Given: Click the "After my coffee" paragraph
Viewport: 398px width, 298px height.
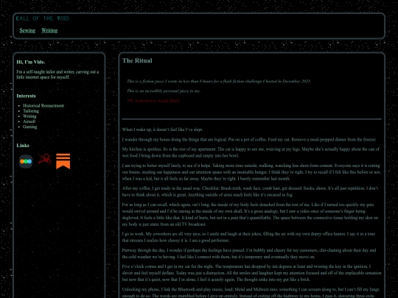Looking at the screenshot, I should pyautogui.click(x=251, y=191).
